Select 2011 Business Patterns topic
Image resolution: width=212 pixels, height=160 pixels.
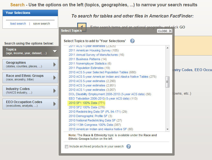pos(85,59)
